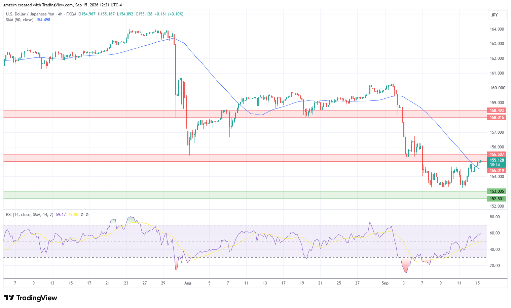Click the 164.000 price axis label
This screenshot has width=511, height=308.
point(497,29)
